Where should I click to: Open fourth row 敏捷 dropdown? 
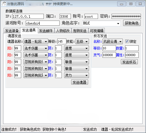click(77, 68)
